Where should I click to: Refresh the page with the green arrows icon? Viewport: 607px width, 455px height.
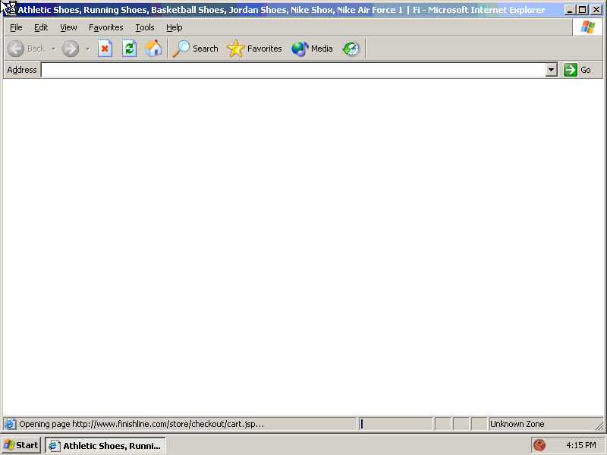[129, 49]
